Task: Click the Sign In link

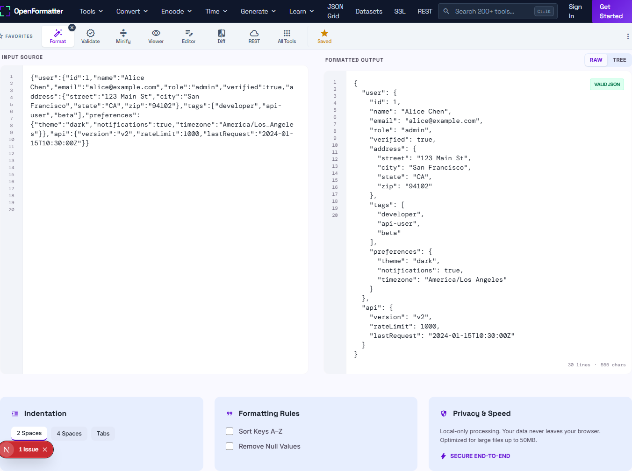Action: pos(575,11)
